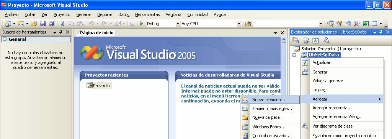Open the Add New Item icon dropdown arrow
Image resolution: width=392 pixels, height=139 pixels.
(27, 24)
